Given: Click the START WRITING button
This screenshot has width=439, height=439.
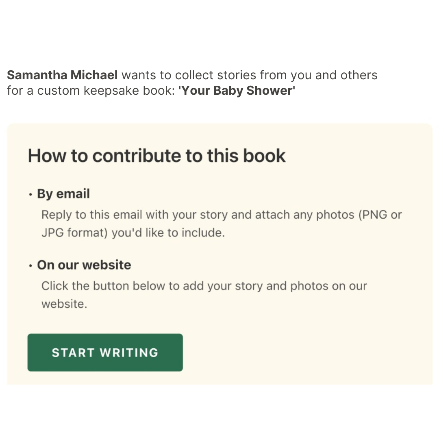Looking at the screenshot, I should (105, 352).
